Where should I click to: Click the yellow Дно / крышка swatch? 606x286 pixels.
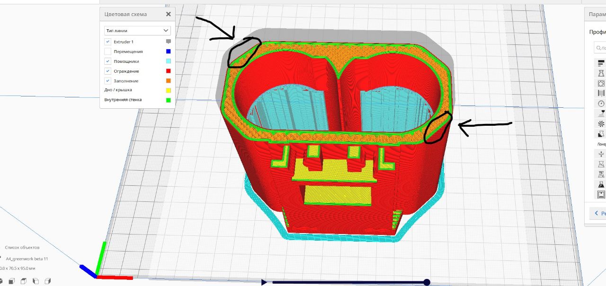tap(168, 90)
